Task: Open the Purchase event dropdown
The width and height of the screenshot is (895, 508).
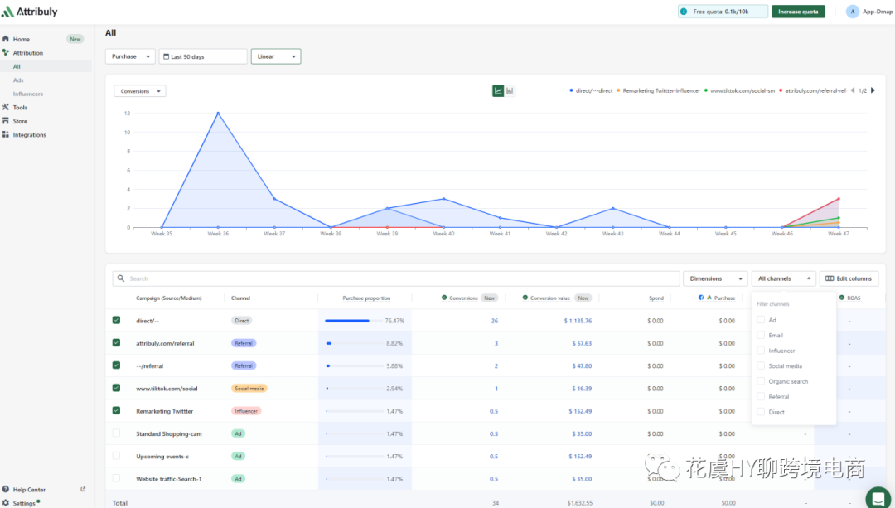Action: click(130, 56)
